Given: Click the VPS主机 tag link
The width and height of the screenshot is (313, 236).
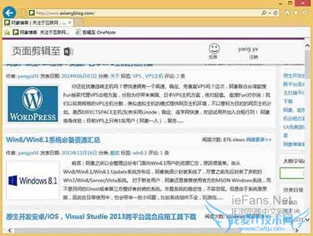Looking at the screenshot, I should click(154, 76).
